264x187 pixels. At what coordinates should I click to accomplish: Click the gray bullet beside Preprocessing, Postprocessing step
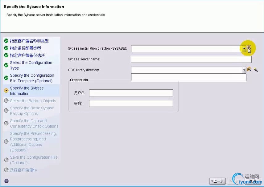[6, 141]
